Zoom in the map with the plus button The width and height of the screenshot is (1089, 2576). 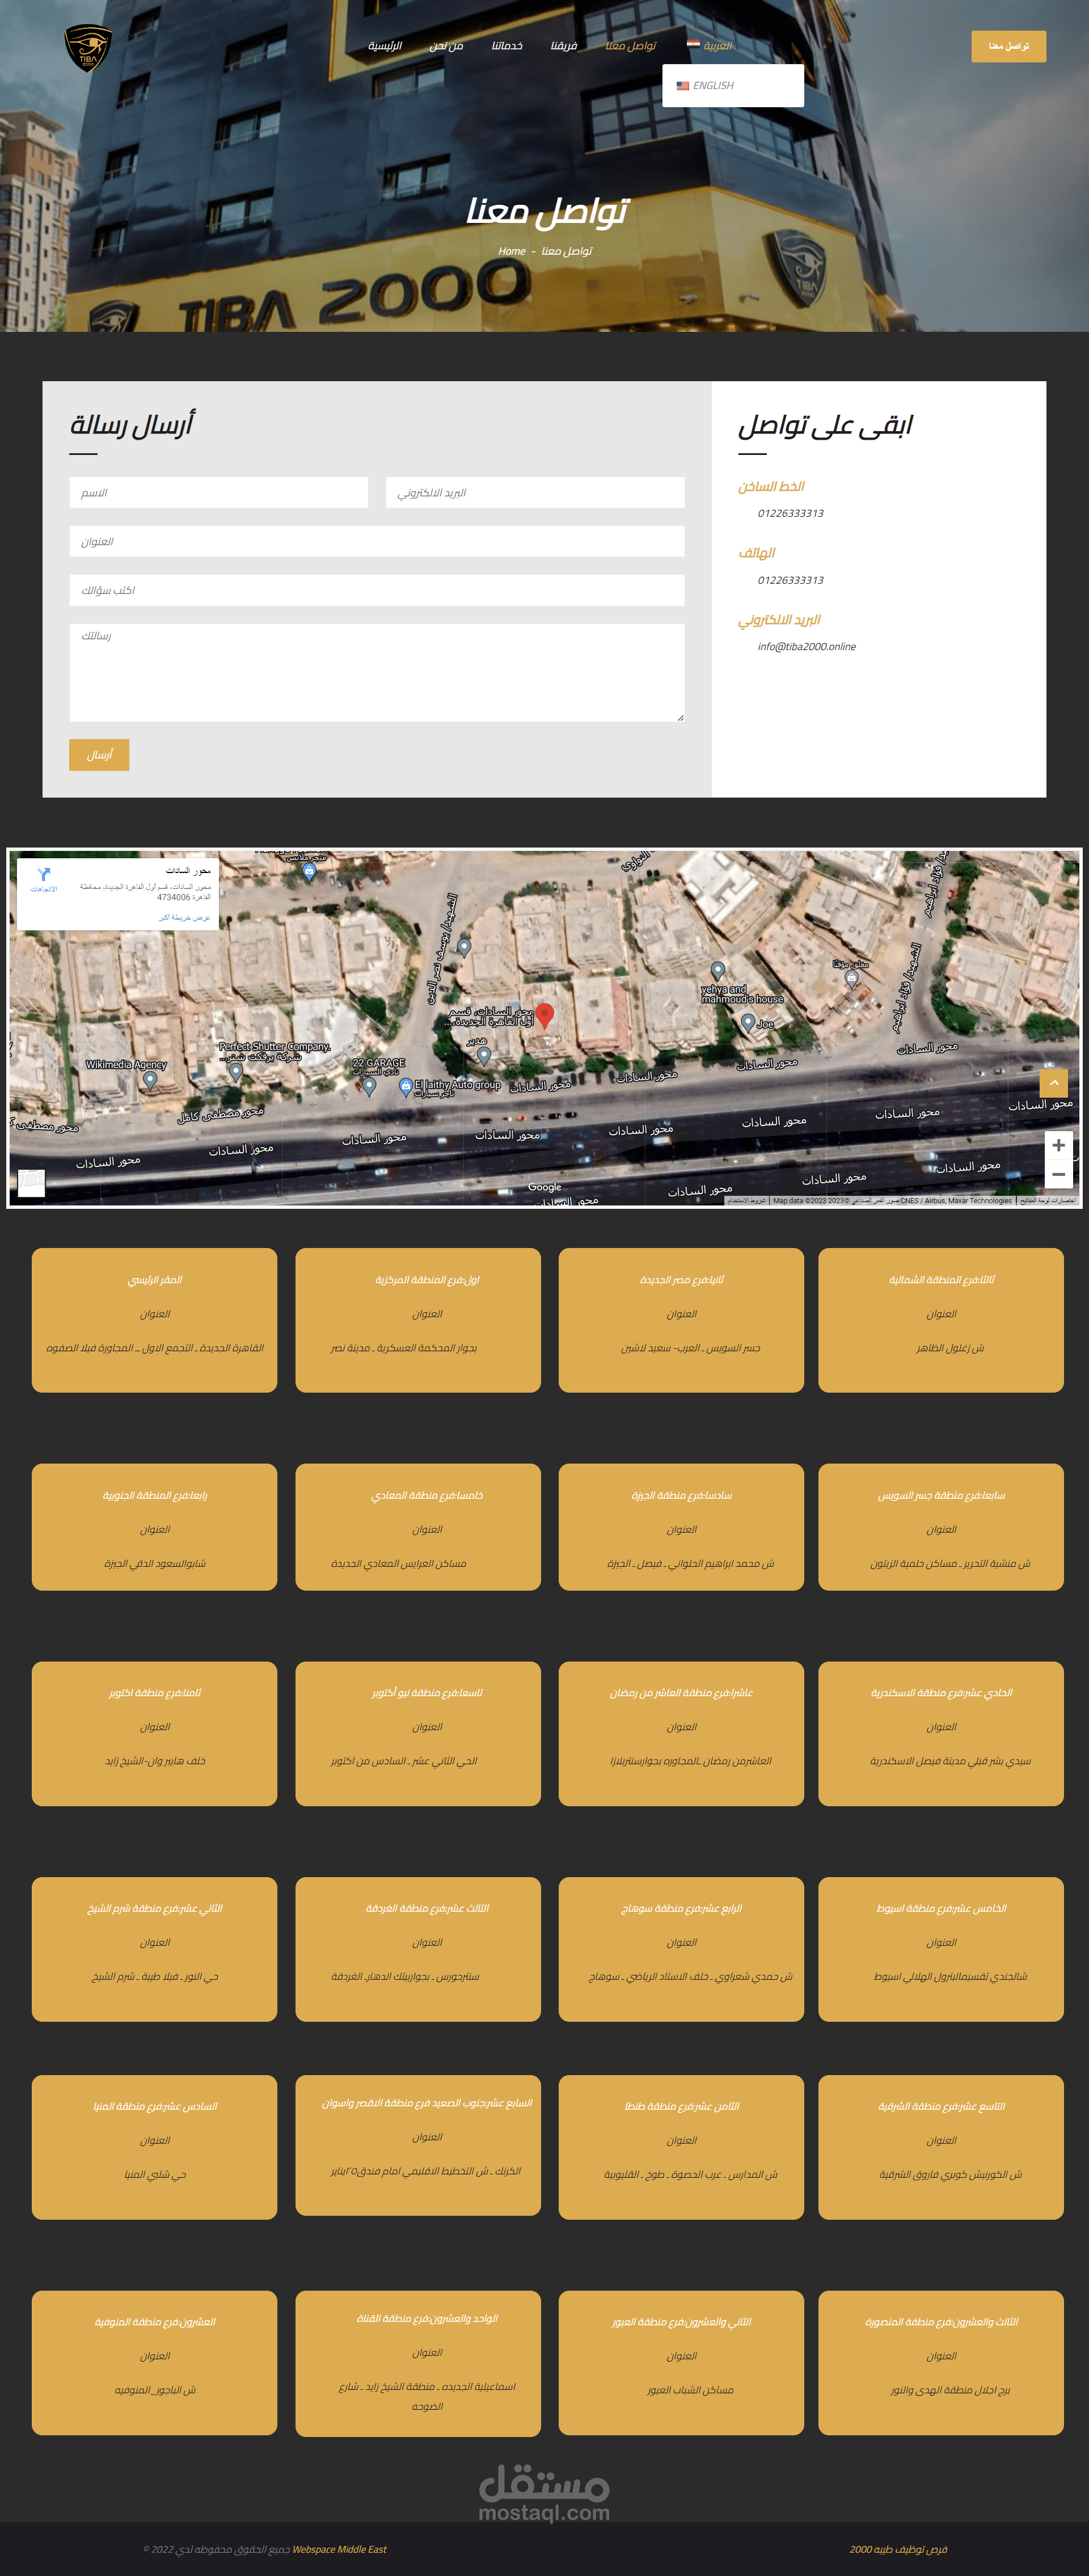click(1058, 1145)
